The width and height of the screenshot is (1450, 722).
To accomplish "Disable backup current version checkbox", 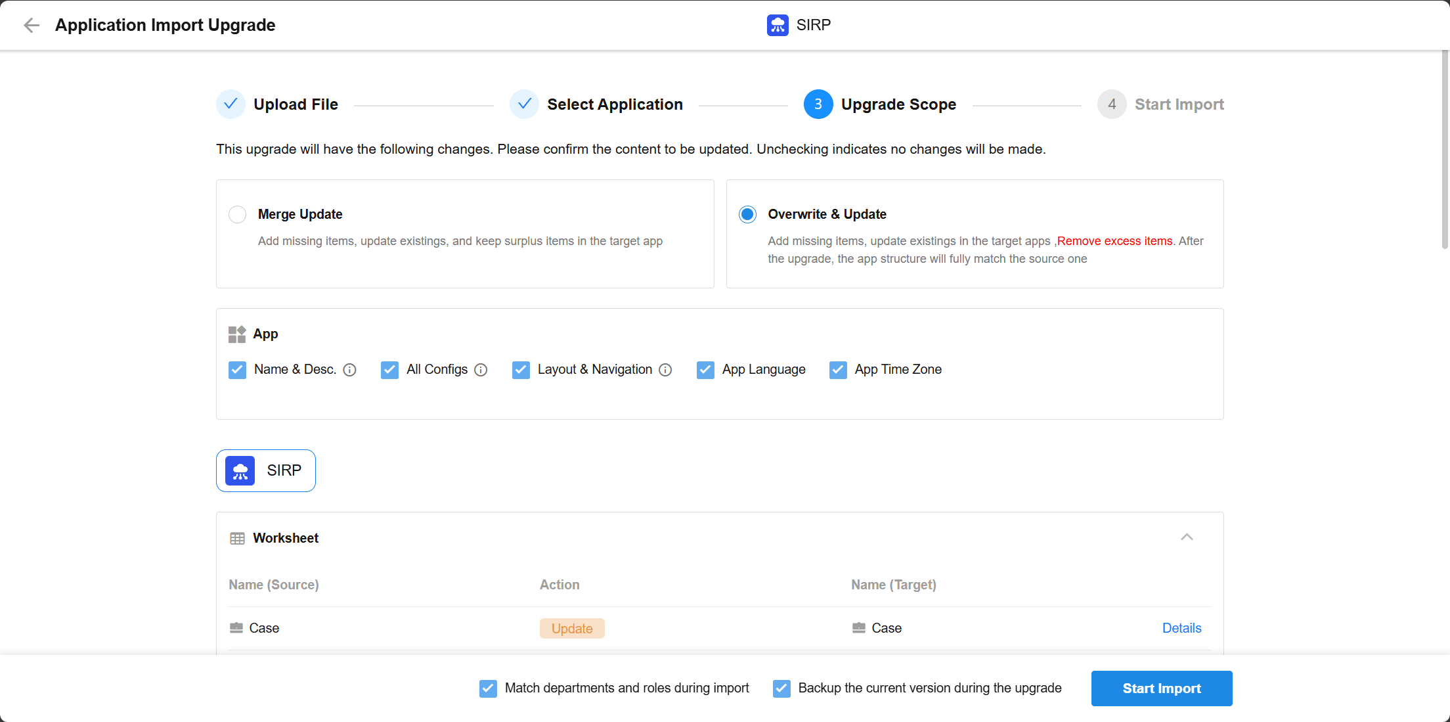I will coord(781,688).
